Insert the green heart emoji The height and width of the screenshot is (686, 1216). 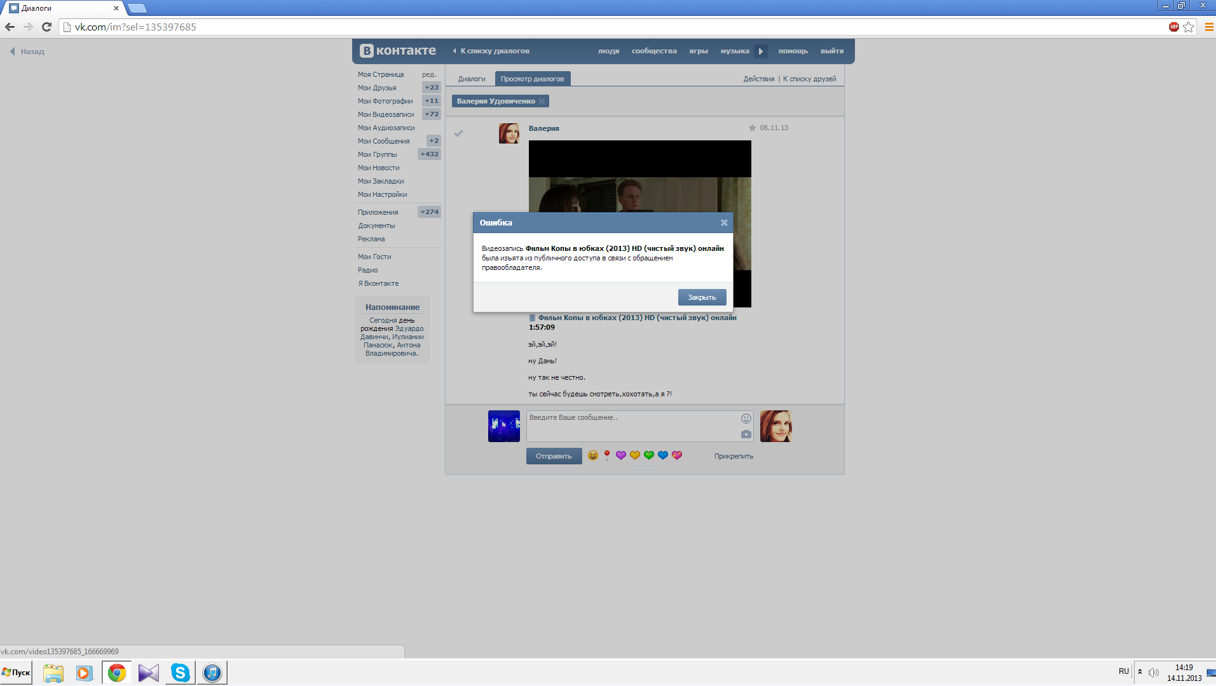click(649, 455)
